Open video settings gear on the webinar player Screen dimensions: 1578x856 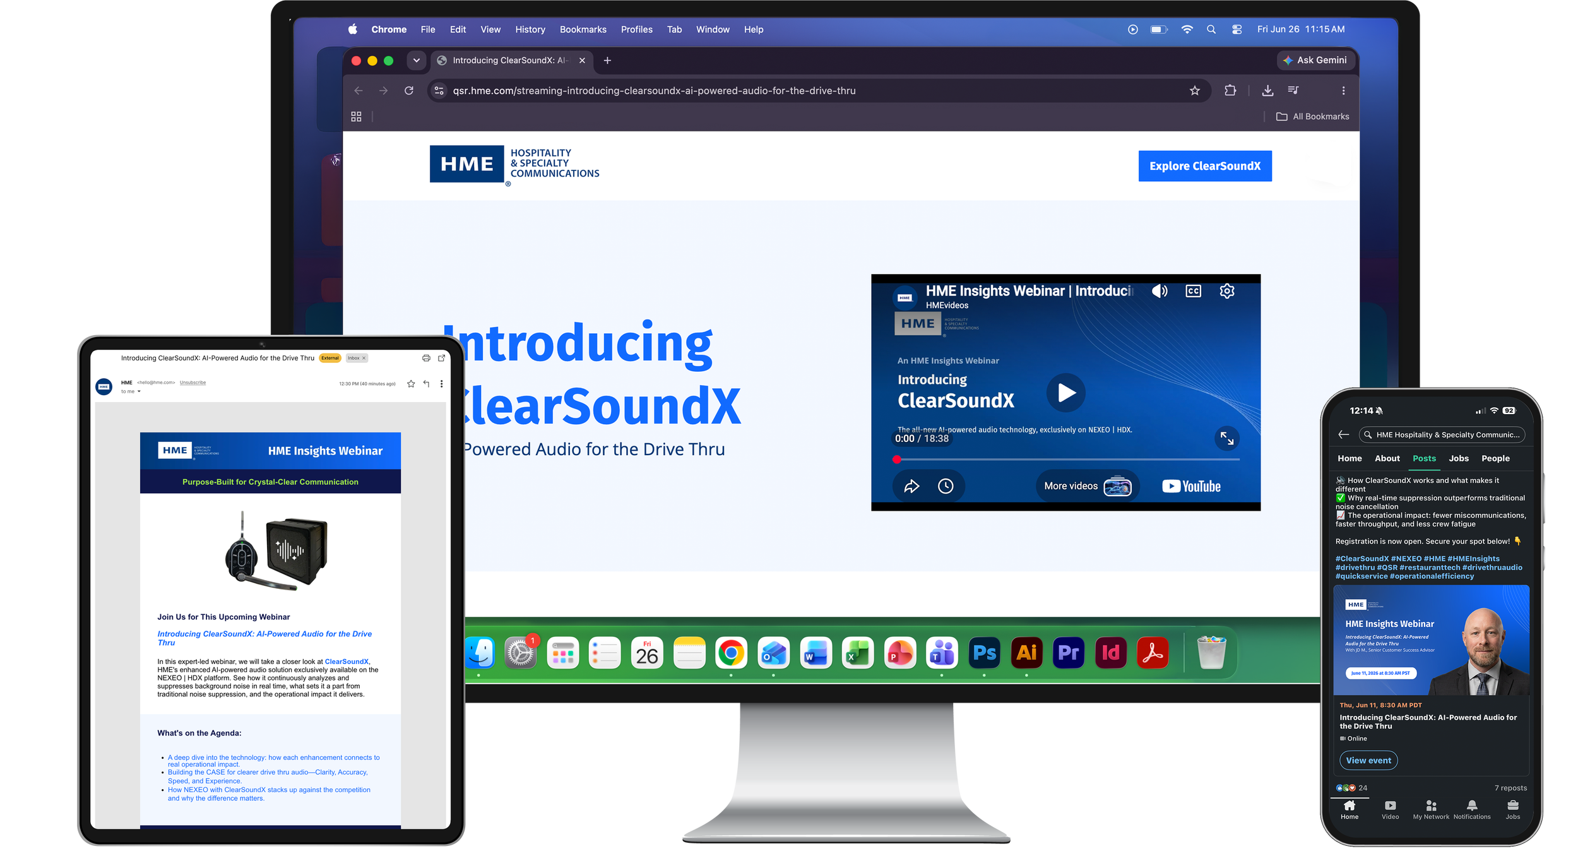[x=1226, y=291]
